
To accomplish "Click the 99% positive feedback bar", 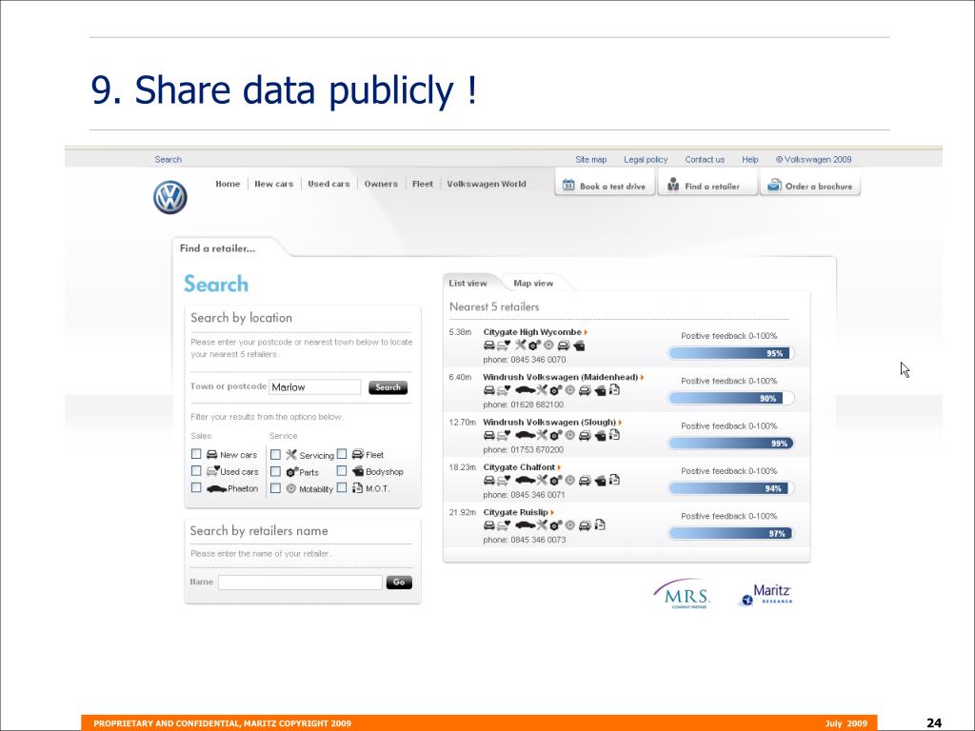I will pyautogui.click(x=730, y=444).
